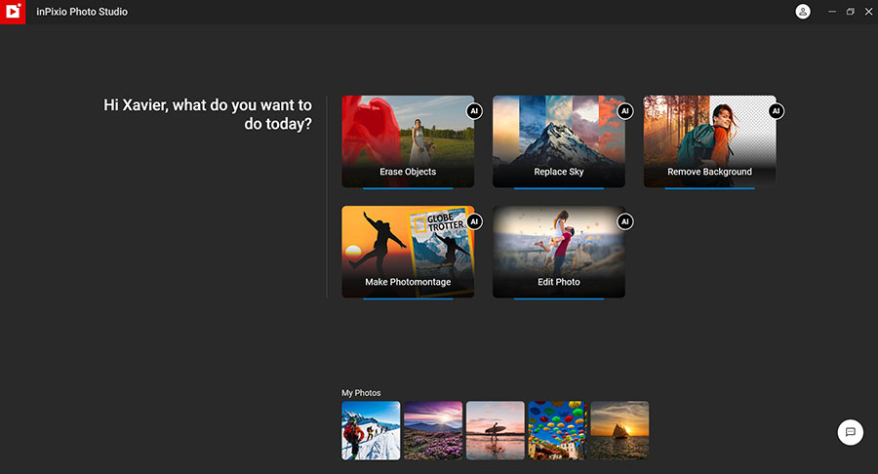Screen dimensions: 878x474
Task: Open the chat support bubble icon
Action: click(850, 432)
